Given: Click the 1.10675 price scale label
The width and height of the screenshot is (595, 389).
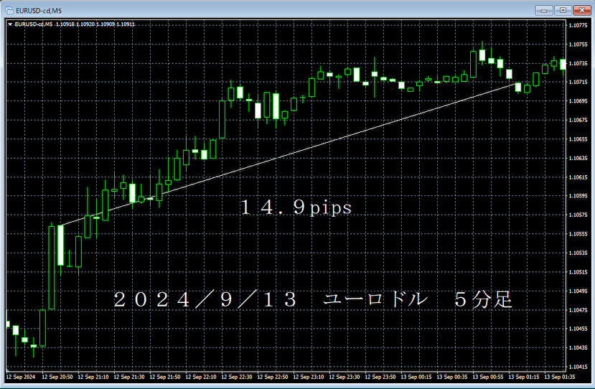Looking at the screenshot, I should point(578,120).
